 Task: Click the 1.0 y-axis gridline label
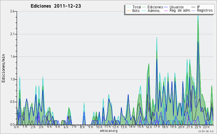(12, 79)
